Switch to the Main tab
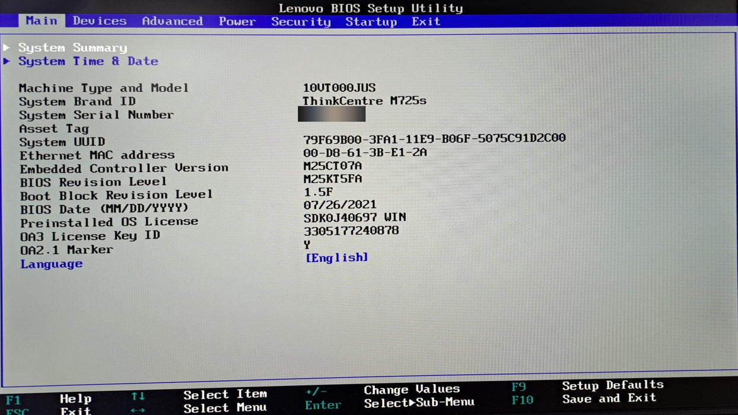738x415 pixels. pos(42,21)
